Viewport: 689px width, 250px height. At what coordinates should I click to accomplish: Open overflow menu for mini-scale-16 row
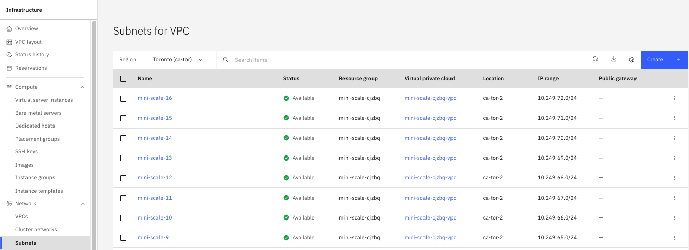tap(674, 98)
